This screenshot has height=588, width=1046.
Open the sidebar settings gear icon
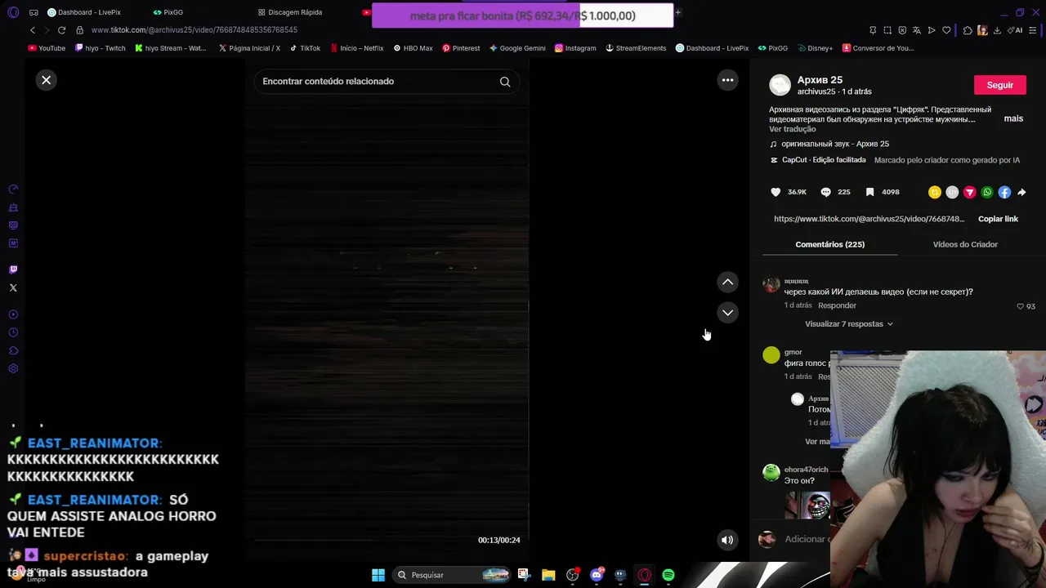point(13,368)
